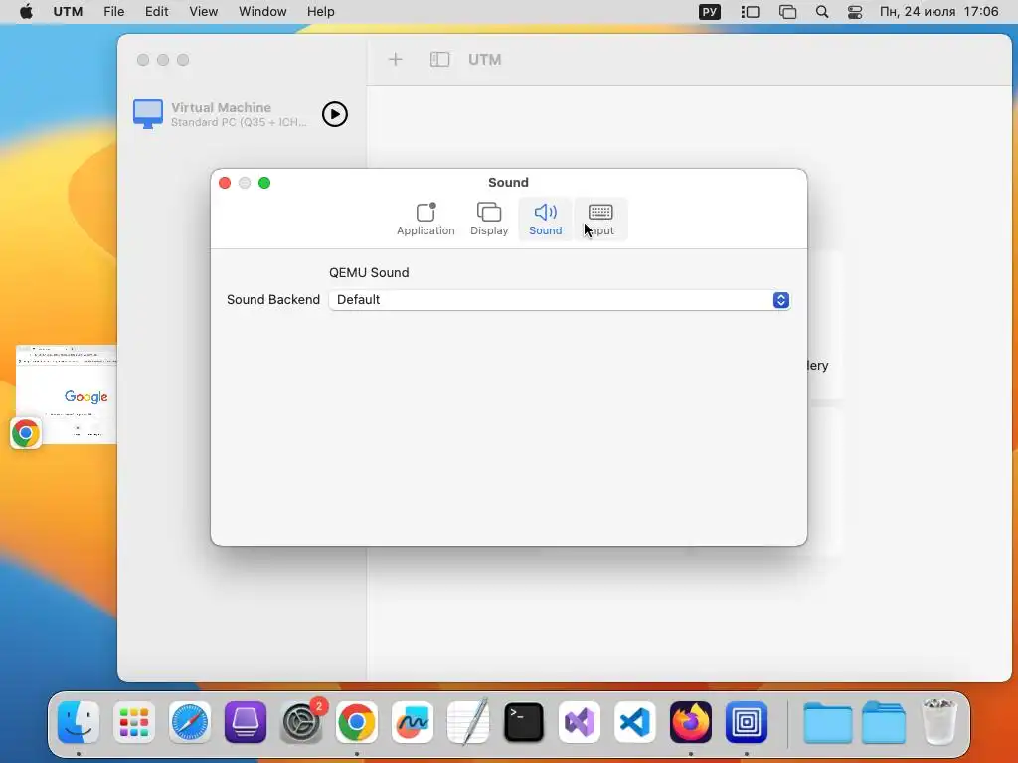The height and width of the screenshot is (763, 1018).
Task: Click the Chrome icon beside the Stage Manager thumbnail
Action: (x=26, y=433)
